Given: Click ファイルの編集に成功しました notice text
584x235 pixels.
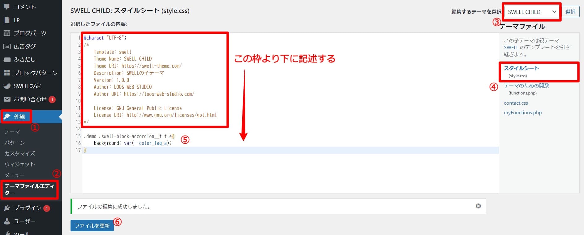Looking at the screenshot, I should (x=114, y=206).
